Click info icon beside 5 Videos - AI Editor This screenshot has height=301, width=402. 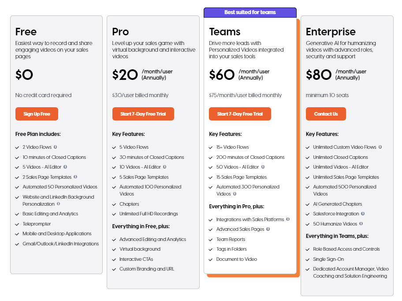65,167
